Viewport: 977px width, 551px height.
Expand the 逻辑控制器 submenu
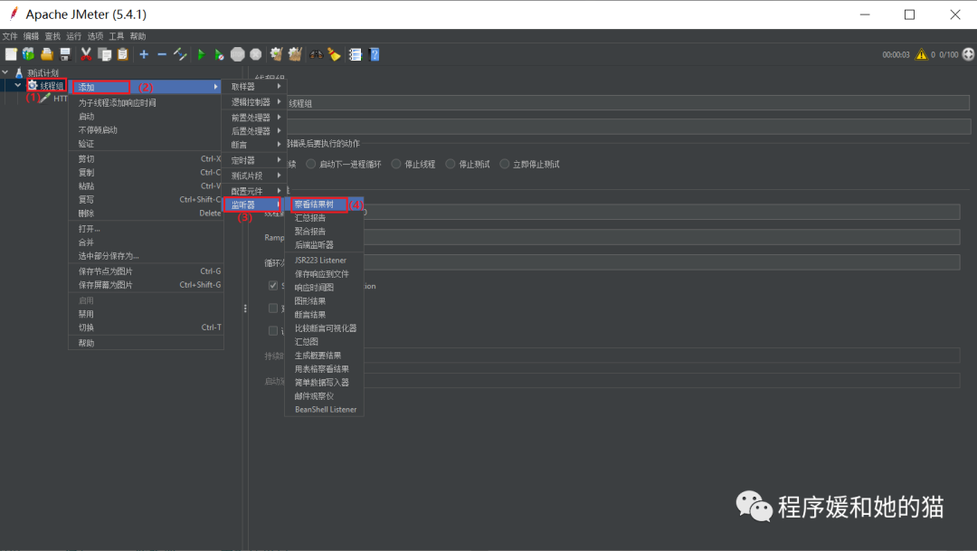pyautogui.click(x=254, y=101)
